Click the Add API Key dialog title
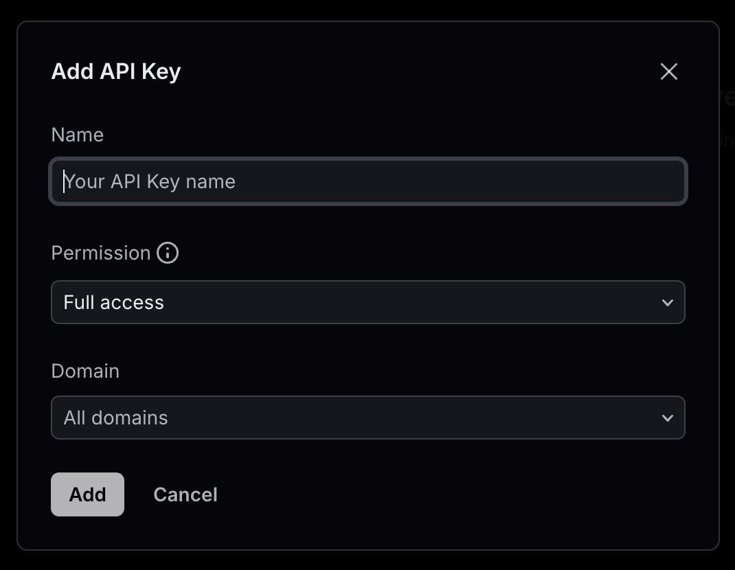The height and width of the screenshot is (570, 735). pyautogui.click(x=116, y=71)
